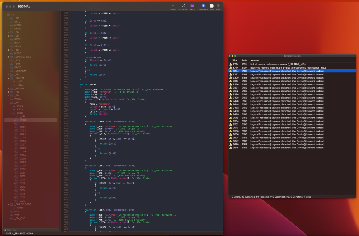Select PTS near the tree bottom
The height and width of the screenshot is (236, 359).
(x=17, y=211)
